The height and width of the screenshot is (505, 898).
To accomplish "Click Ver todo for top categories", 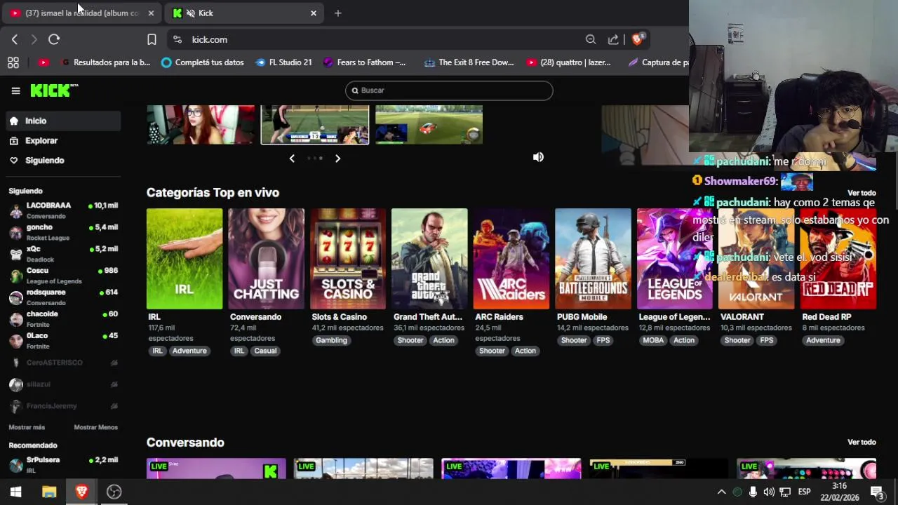I will [x=862, y=193].
